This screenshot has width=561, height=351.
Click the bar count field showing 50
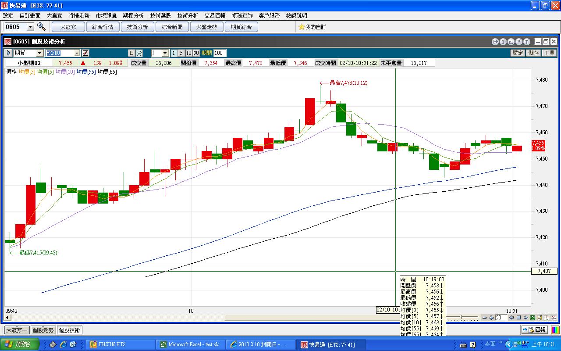(x=501, y=318)
